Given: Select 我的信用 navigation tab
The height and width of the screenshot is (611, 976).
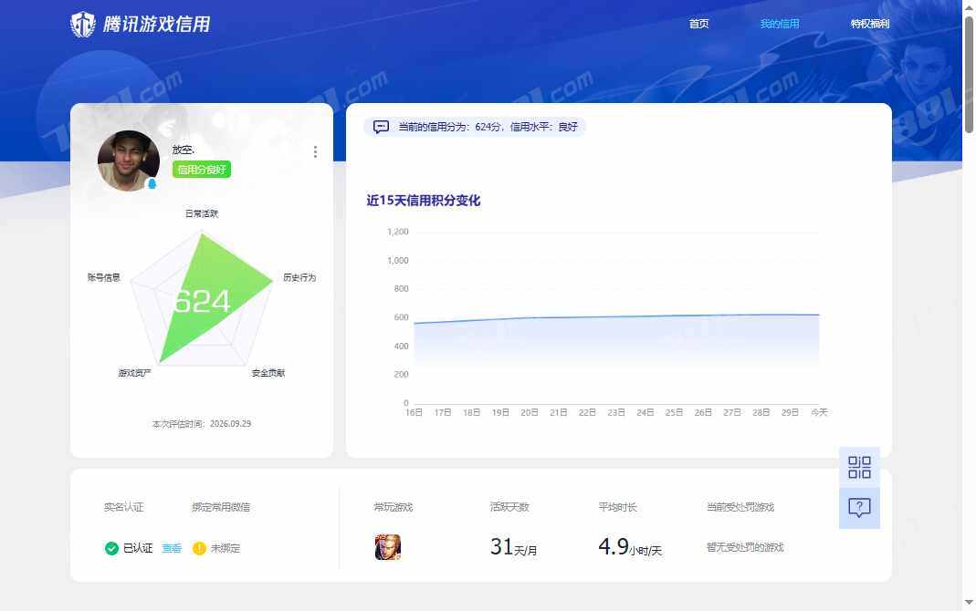Looking at the screenshot, I should tap(780, 24).
